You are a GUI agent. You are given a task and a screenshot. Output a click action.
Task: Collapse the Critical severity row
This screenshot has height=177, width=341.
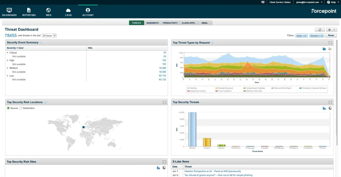7,52
